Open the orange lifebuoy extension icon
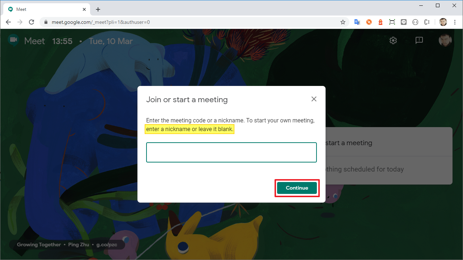 click(x=369, y=22)
